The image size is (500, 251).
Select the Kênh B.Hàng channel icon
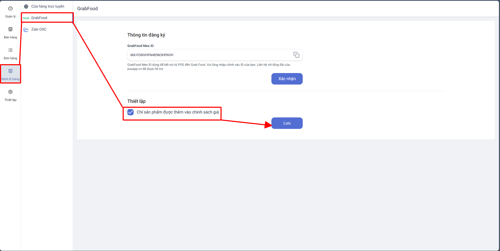click(x=10, y=71)
